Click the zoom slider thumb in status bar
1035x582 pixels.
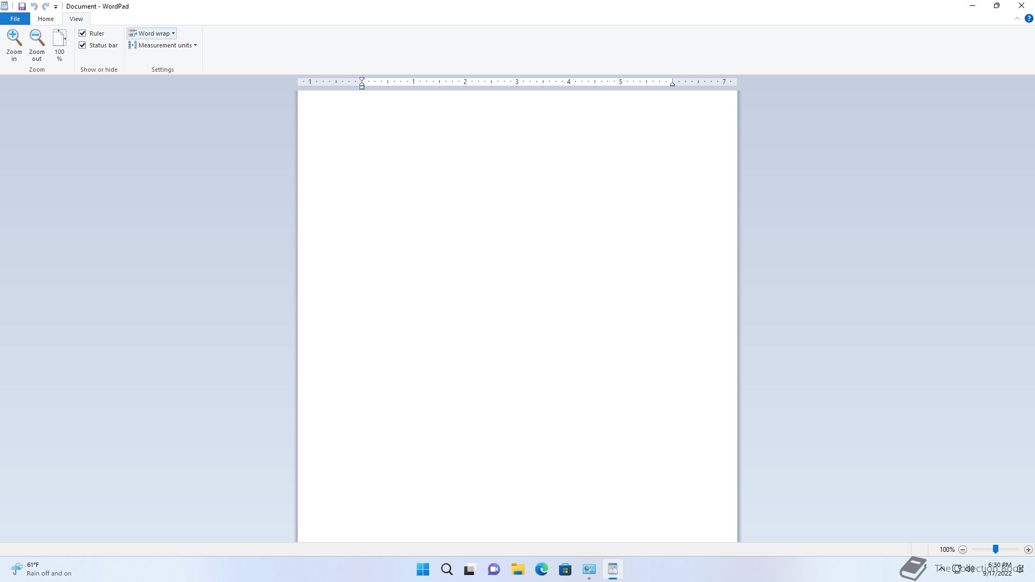click(x=996, y=549)
